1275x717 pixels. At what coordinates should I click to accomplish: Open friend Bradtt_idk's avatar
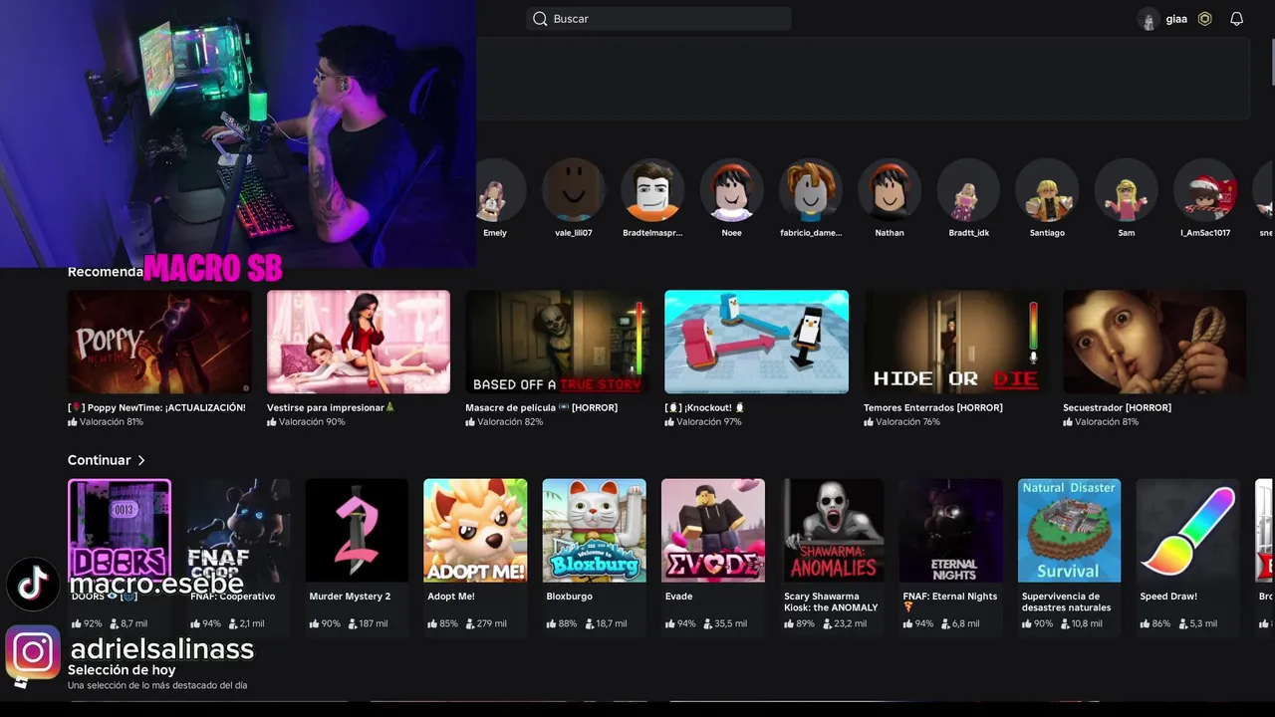pyautogui.click(x=968, y=189)
